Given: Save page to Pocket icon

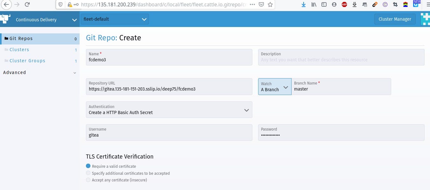Looking at the screenshot, I should coord(261,5).
